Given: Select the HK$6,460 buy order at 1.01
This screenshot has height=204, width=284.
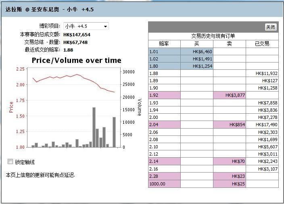Looking at the screenshot, I should coord(196,52).
